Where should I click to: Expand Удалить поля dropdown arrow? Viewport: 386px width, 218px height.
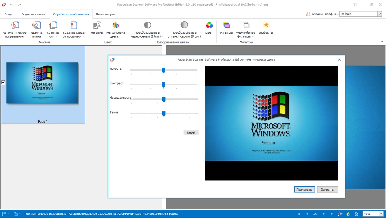tap(56, 36)
